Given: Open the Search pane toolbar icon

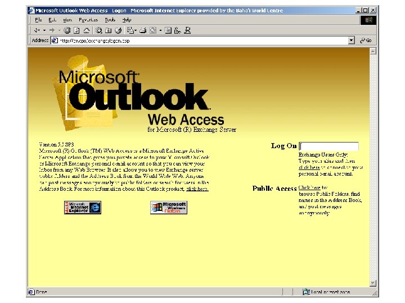Looking at the screenshot, I should click(98, 30).
